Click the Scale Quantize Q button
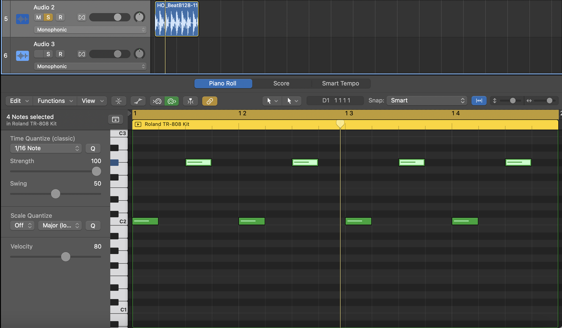Viewport: 562px width, 328px height. point(93,226)
